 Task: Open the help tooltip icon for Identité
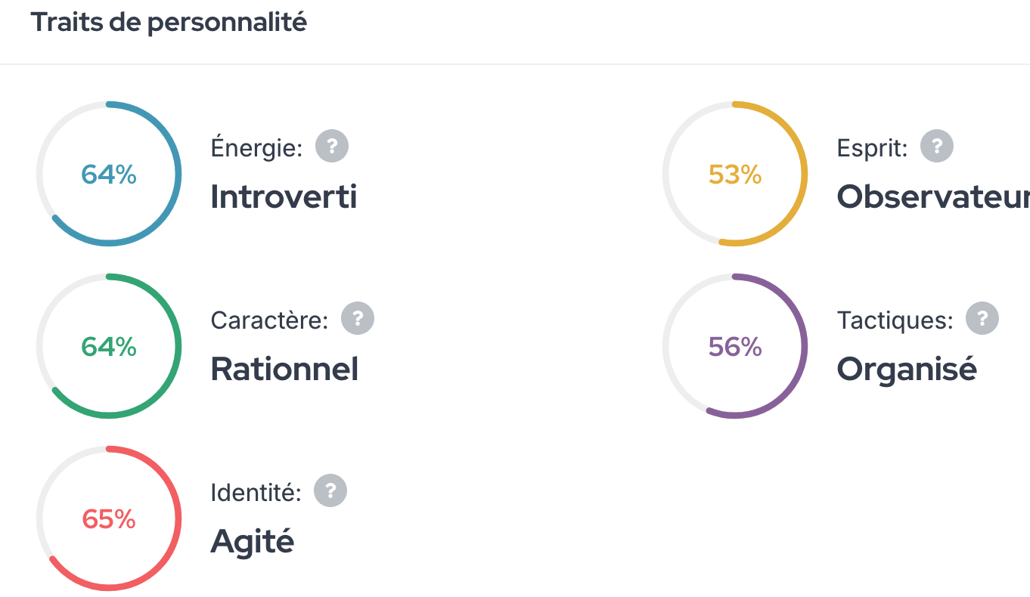coord(330,491)
